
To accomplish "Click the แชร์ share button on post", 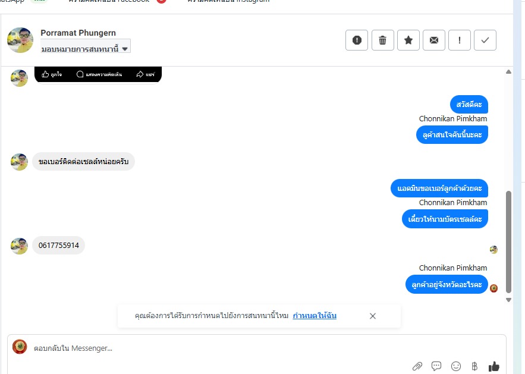I will pos(146,74).
